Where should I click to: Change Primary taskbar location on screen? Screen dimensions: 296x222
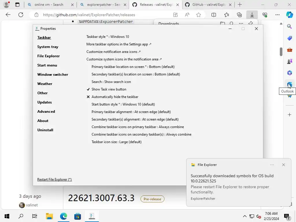click(x=133, y=67)
